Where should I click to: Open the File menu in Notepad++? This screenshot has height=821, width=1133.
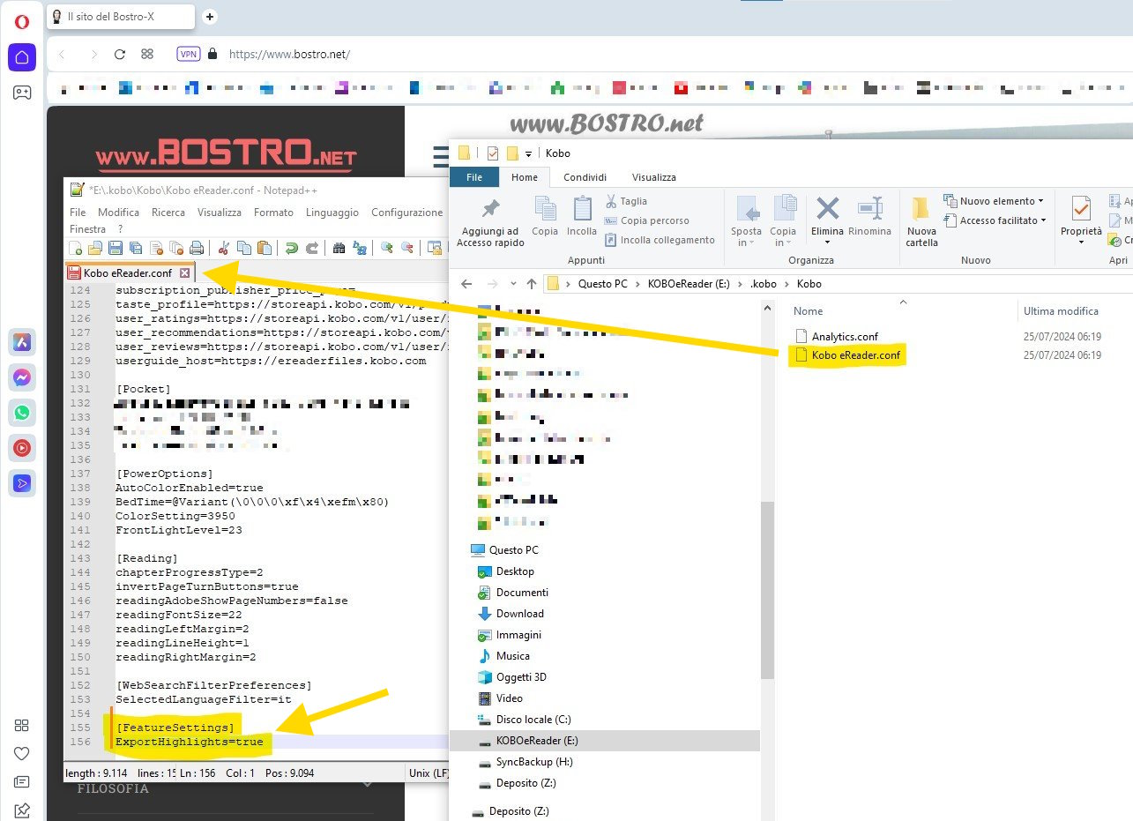(78, 213)
